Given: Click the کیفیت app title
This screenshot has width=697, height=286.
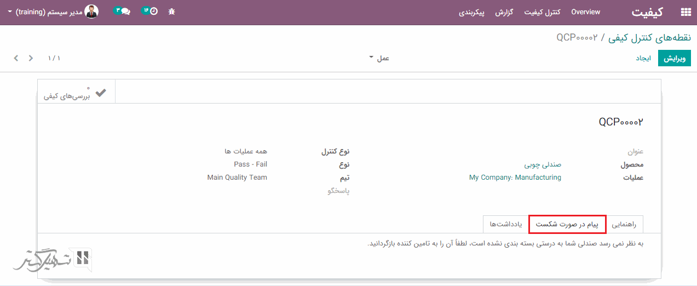Looking at the screenshot, I should (647, 12).
